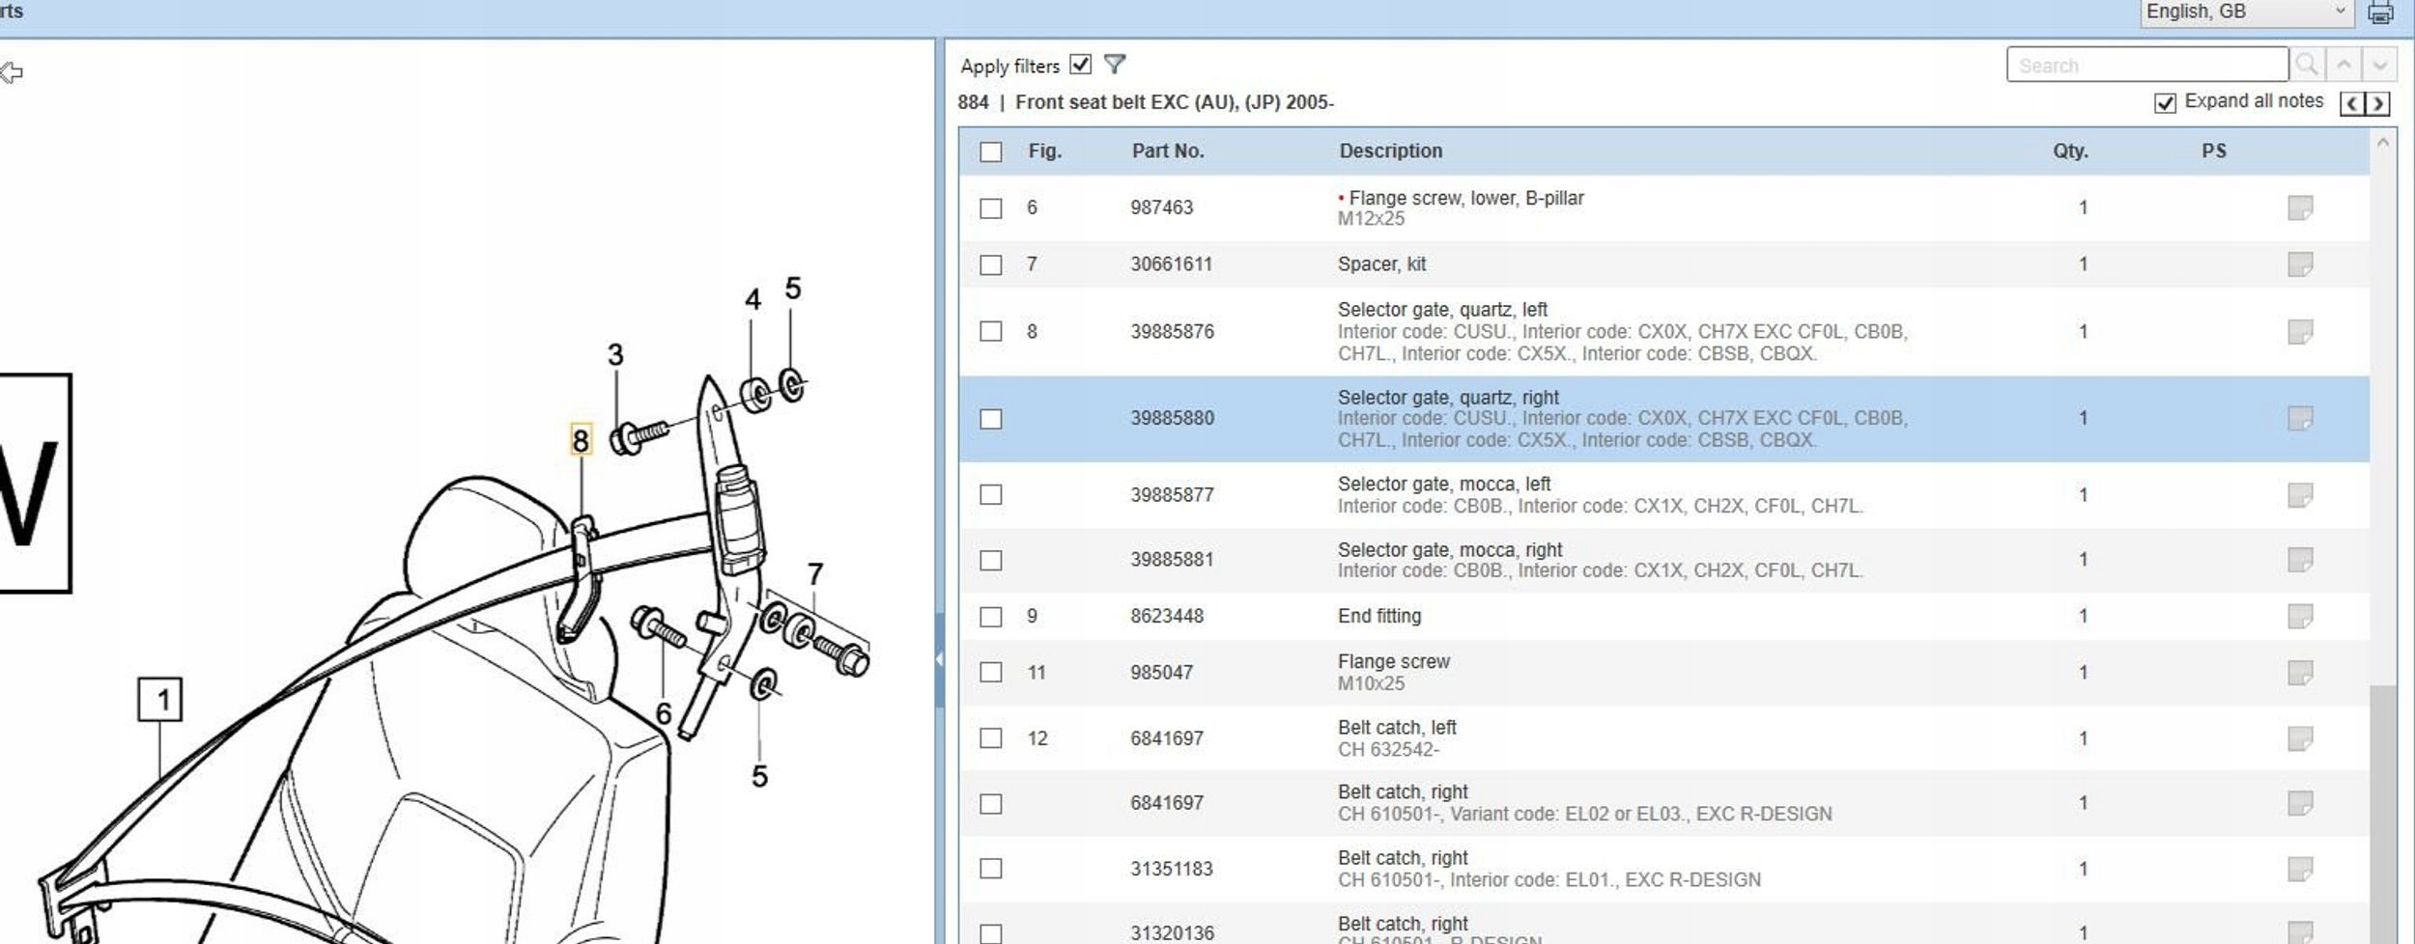The width and height of the screenshot is (2415, 944).
Task: Open note icon for part 39885877
Action: [2300, 494]
